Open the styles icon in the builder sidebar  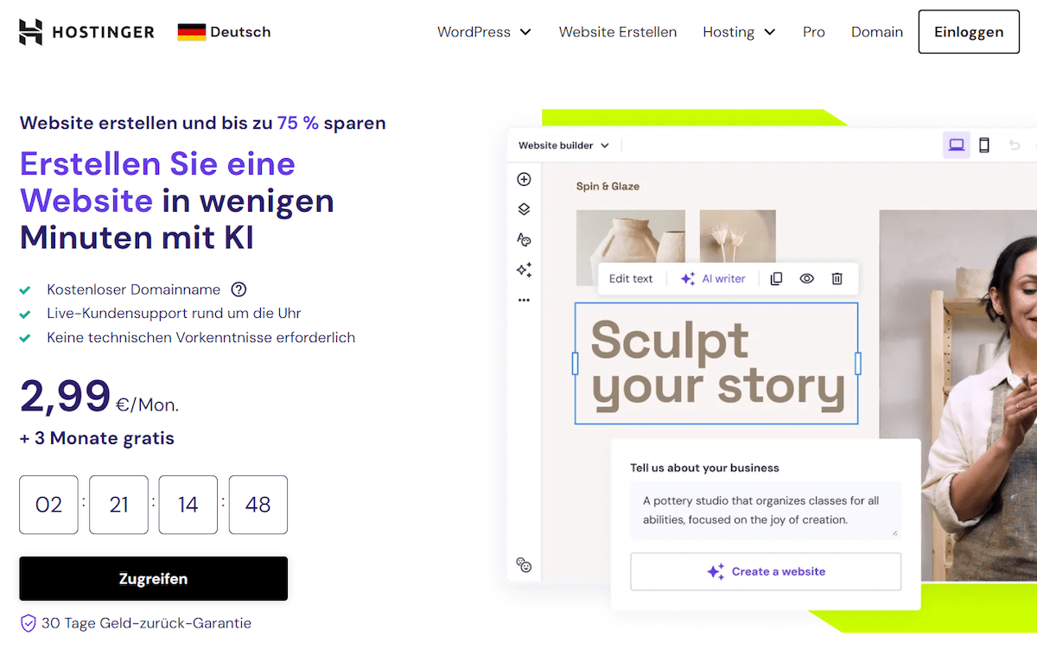click(524, 239)
